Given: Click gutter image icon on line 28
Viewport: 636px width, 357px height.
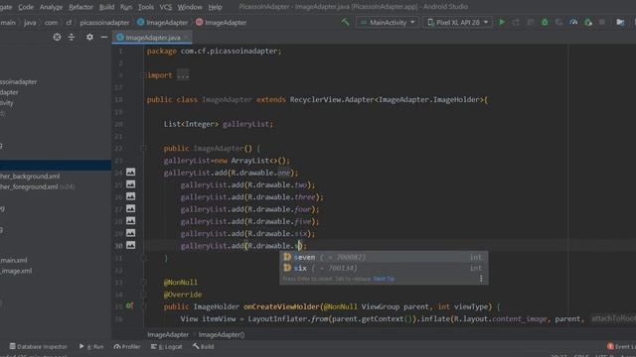Looking at the screenshot, I should pyautogui.click(x=130, y=220).
